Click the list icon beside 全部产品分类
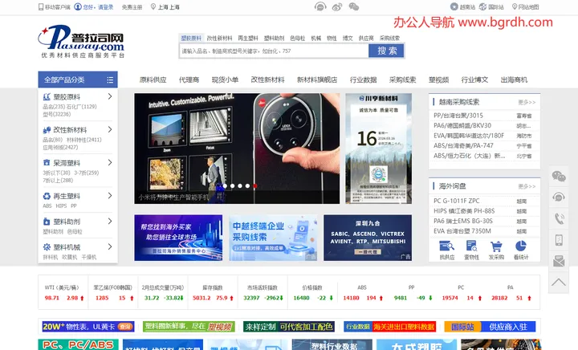Viewport: 578px width, 350px height. pyautogui.click(x=110, y=80)
